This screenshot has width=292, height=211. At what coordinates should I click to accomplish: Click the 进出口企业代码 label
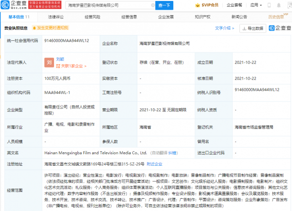(211, 153)
